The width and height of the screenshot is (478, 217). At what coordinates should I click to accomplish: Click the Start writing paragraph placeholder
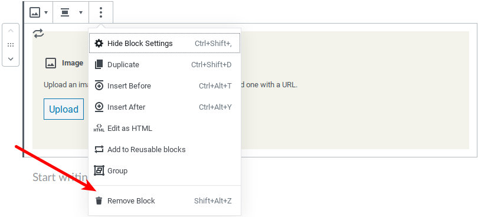60,177
